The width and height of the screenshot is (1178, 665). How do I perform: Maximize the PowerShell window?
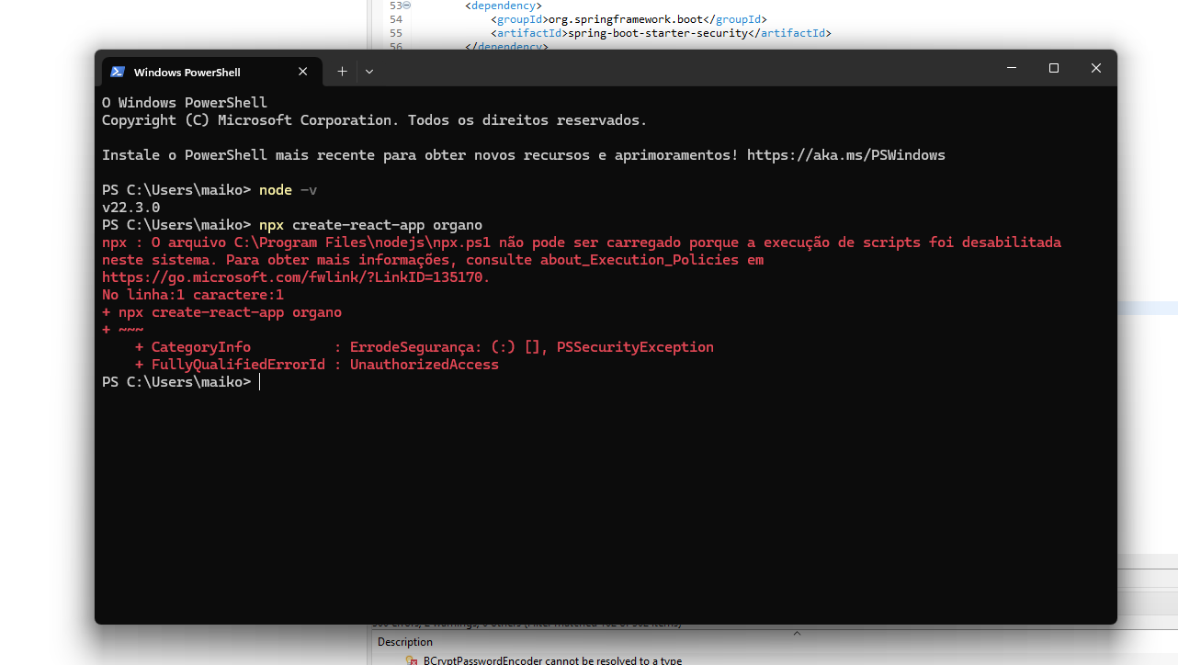1054,68
